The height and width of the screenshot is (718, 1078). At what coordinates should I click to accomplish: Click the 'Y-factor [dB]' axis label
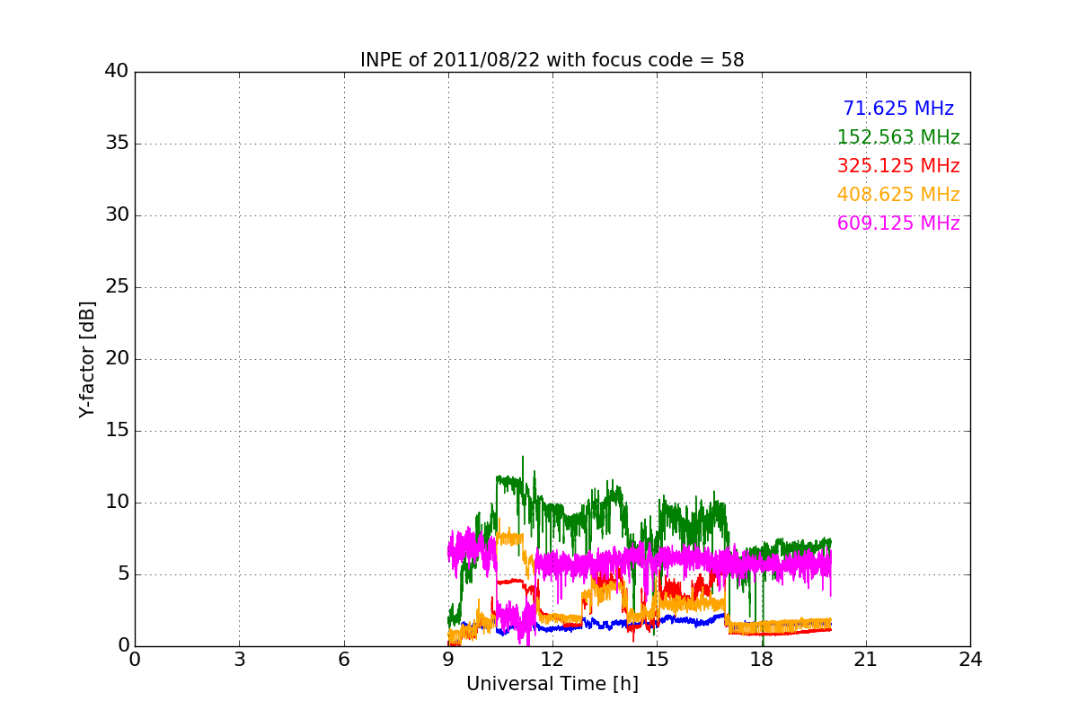pyautogui.click(x=87, y=359)
